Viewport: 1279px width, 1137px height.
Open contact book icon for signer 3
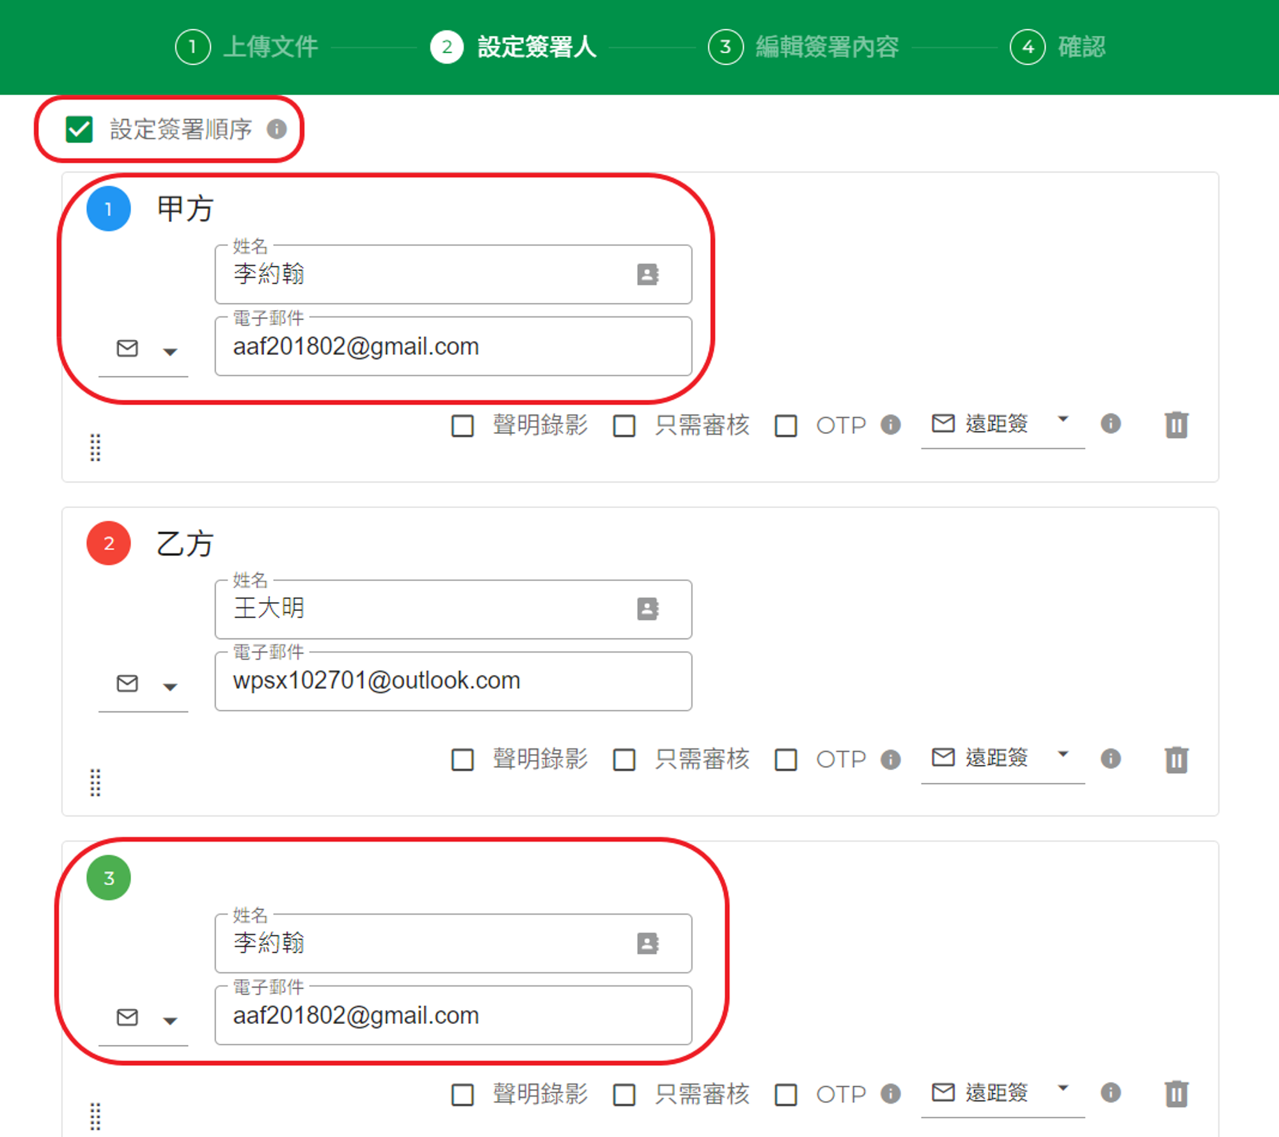coord(648,943)
